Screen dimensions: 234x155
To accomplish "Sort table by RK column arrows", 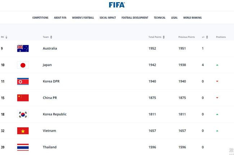I will (6, 37).
